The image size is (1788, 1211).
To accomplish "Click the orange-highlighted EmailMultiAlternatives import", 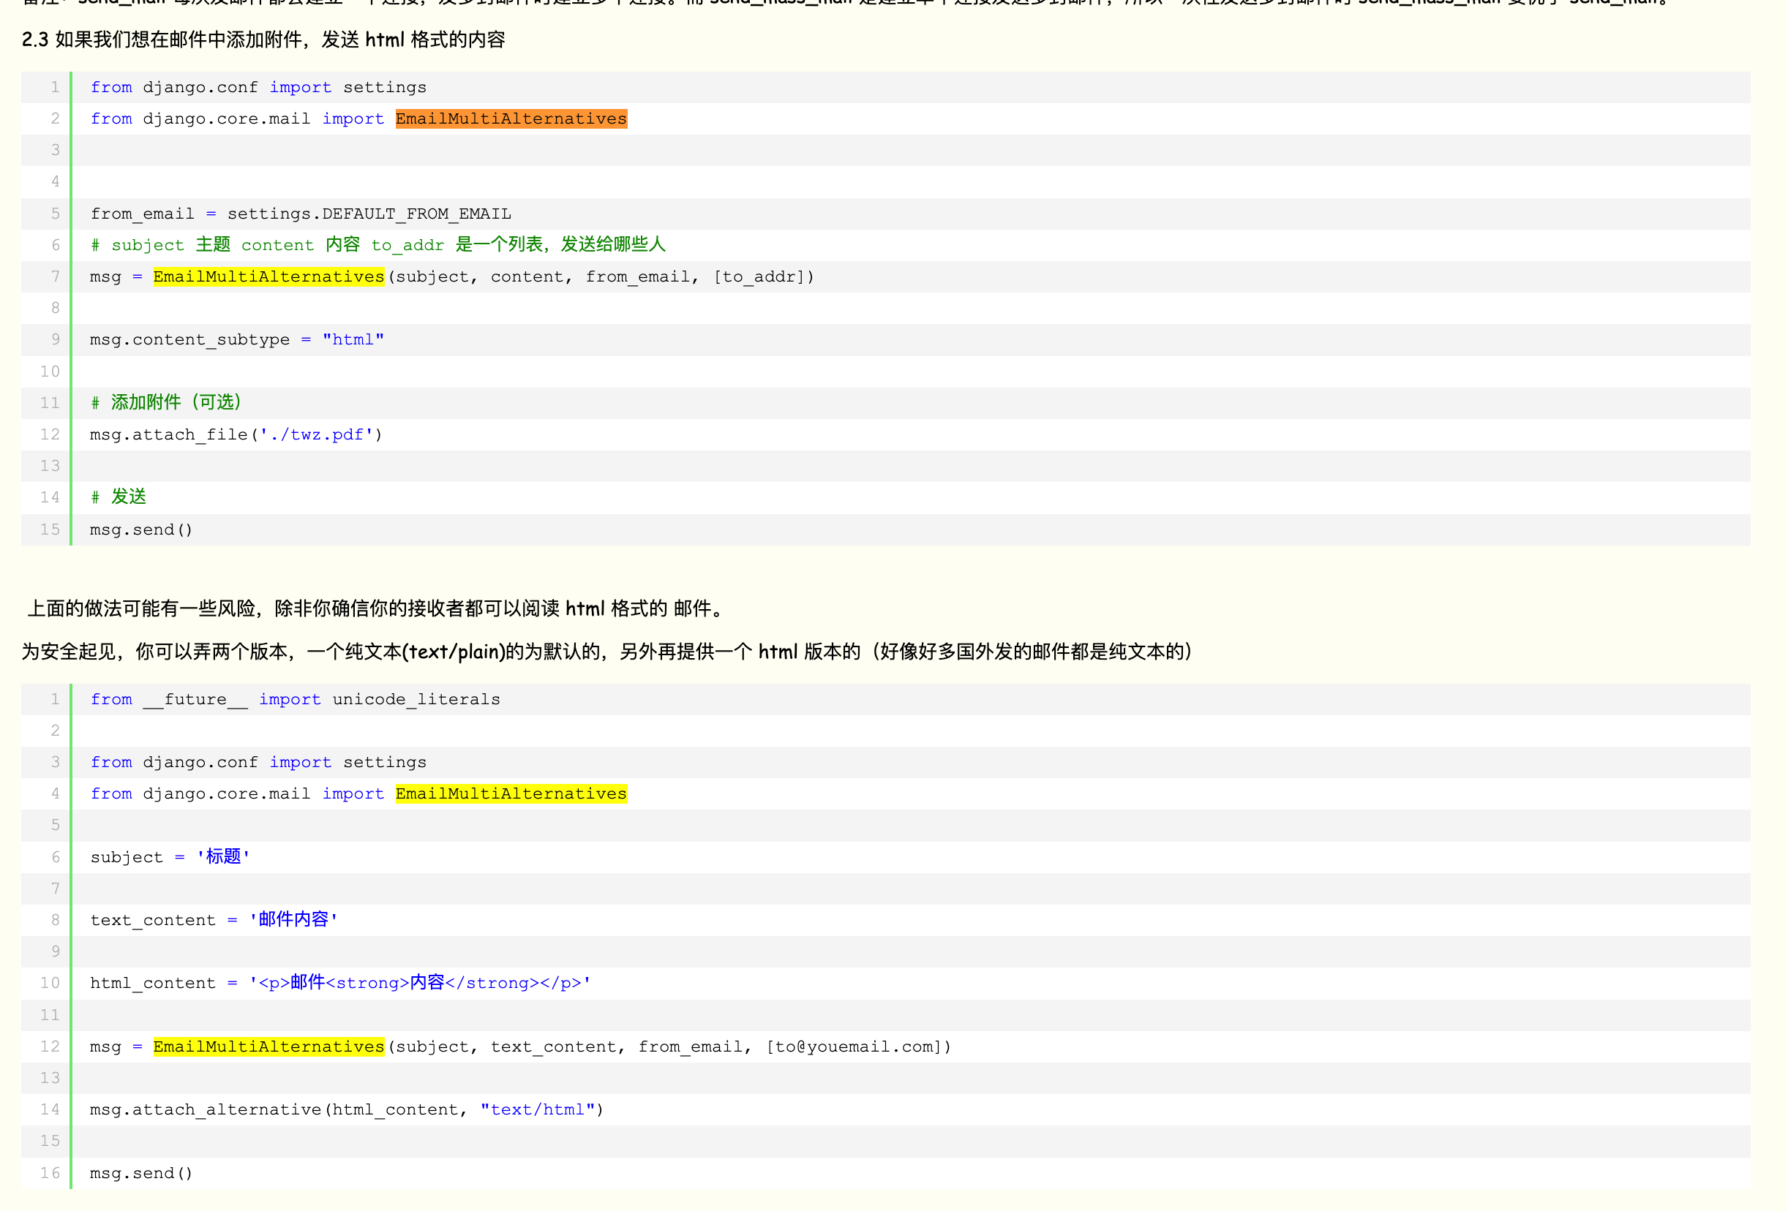I will point(511,118).
